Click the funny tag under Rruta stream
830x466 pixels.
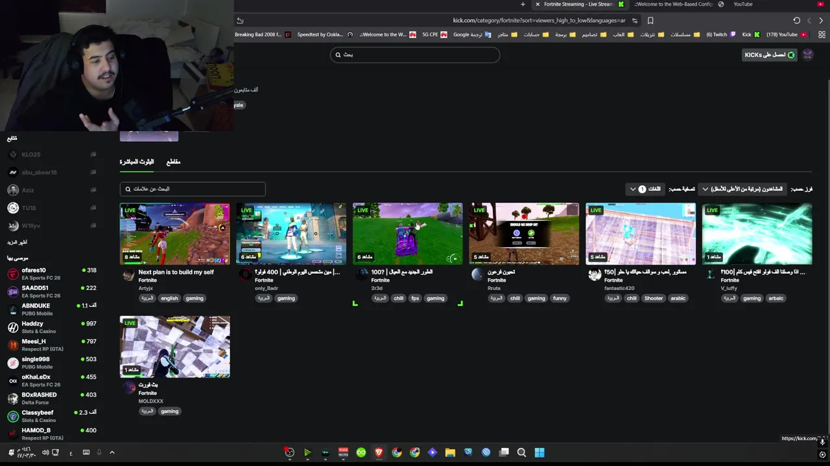[560, 298]
